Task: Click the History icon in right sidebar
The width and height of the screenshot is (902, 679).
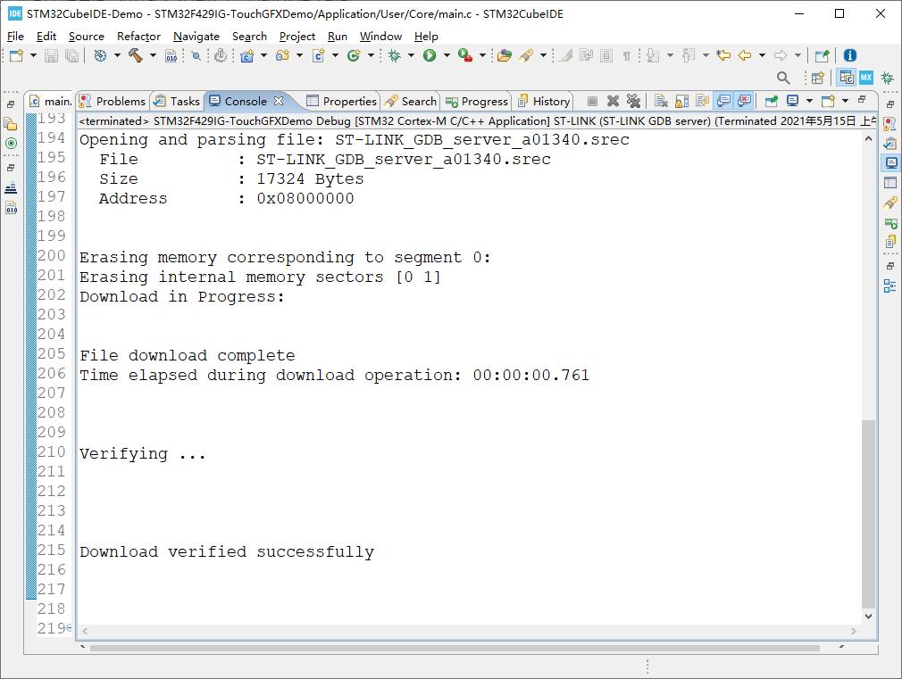Action: [889, 241]
